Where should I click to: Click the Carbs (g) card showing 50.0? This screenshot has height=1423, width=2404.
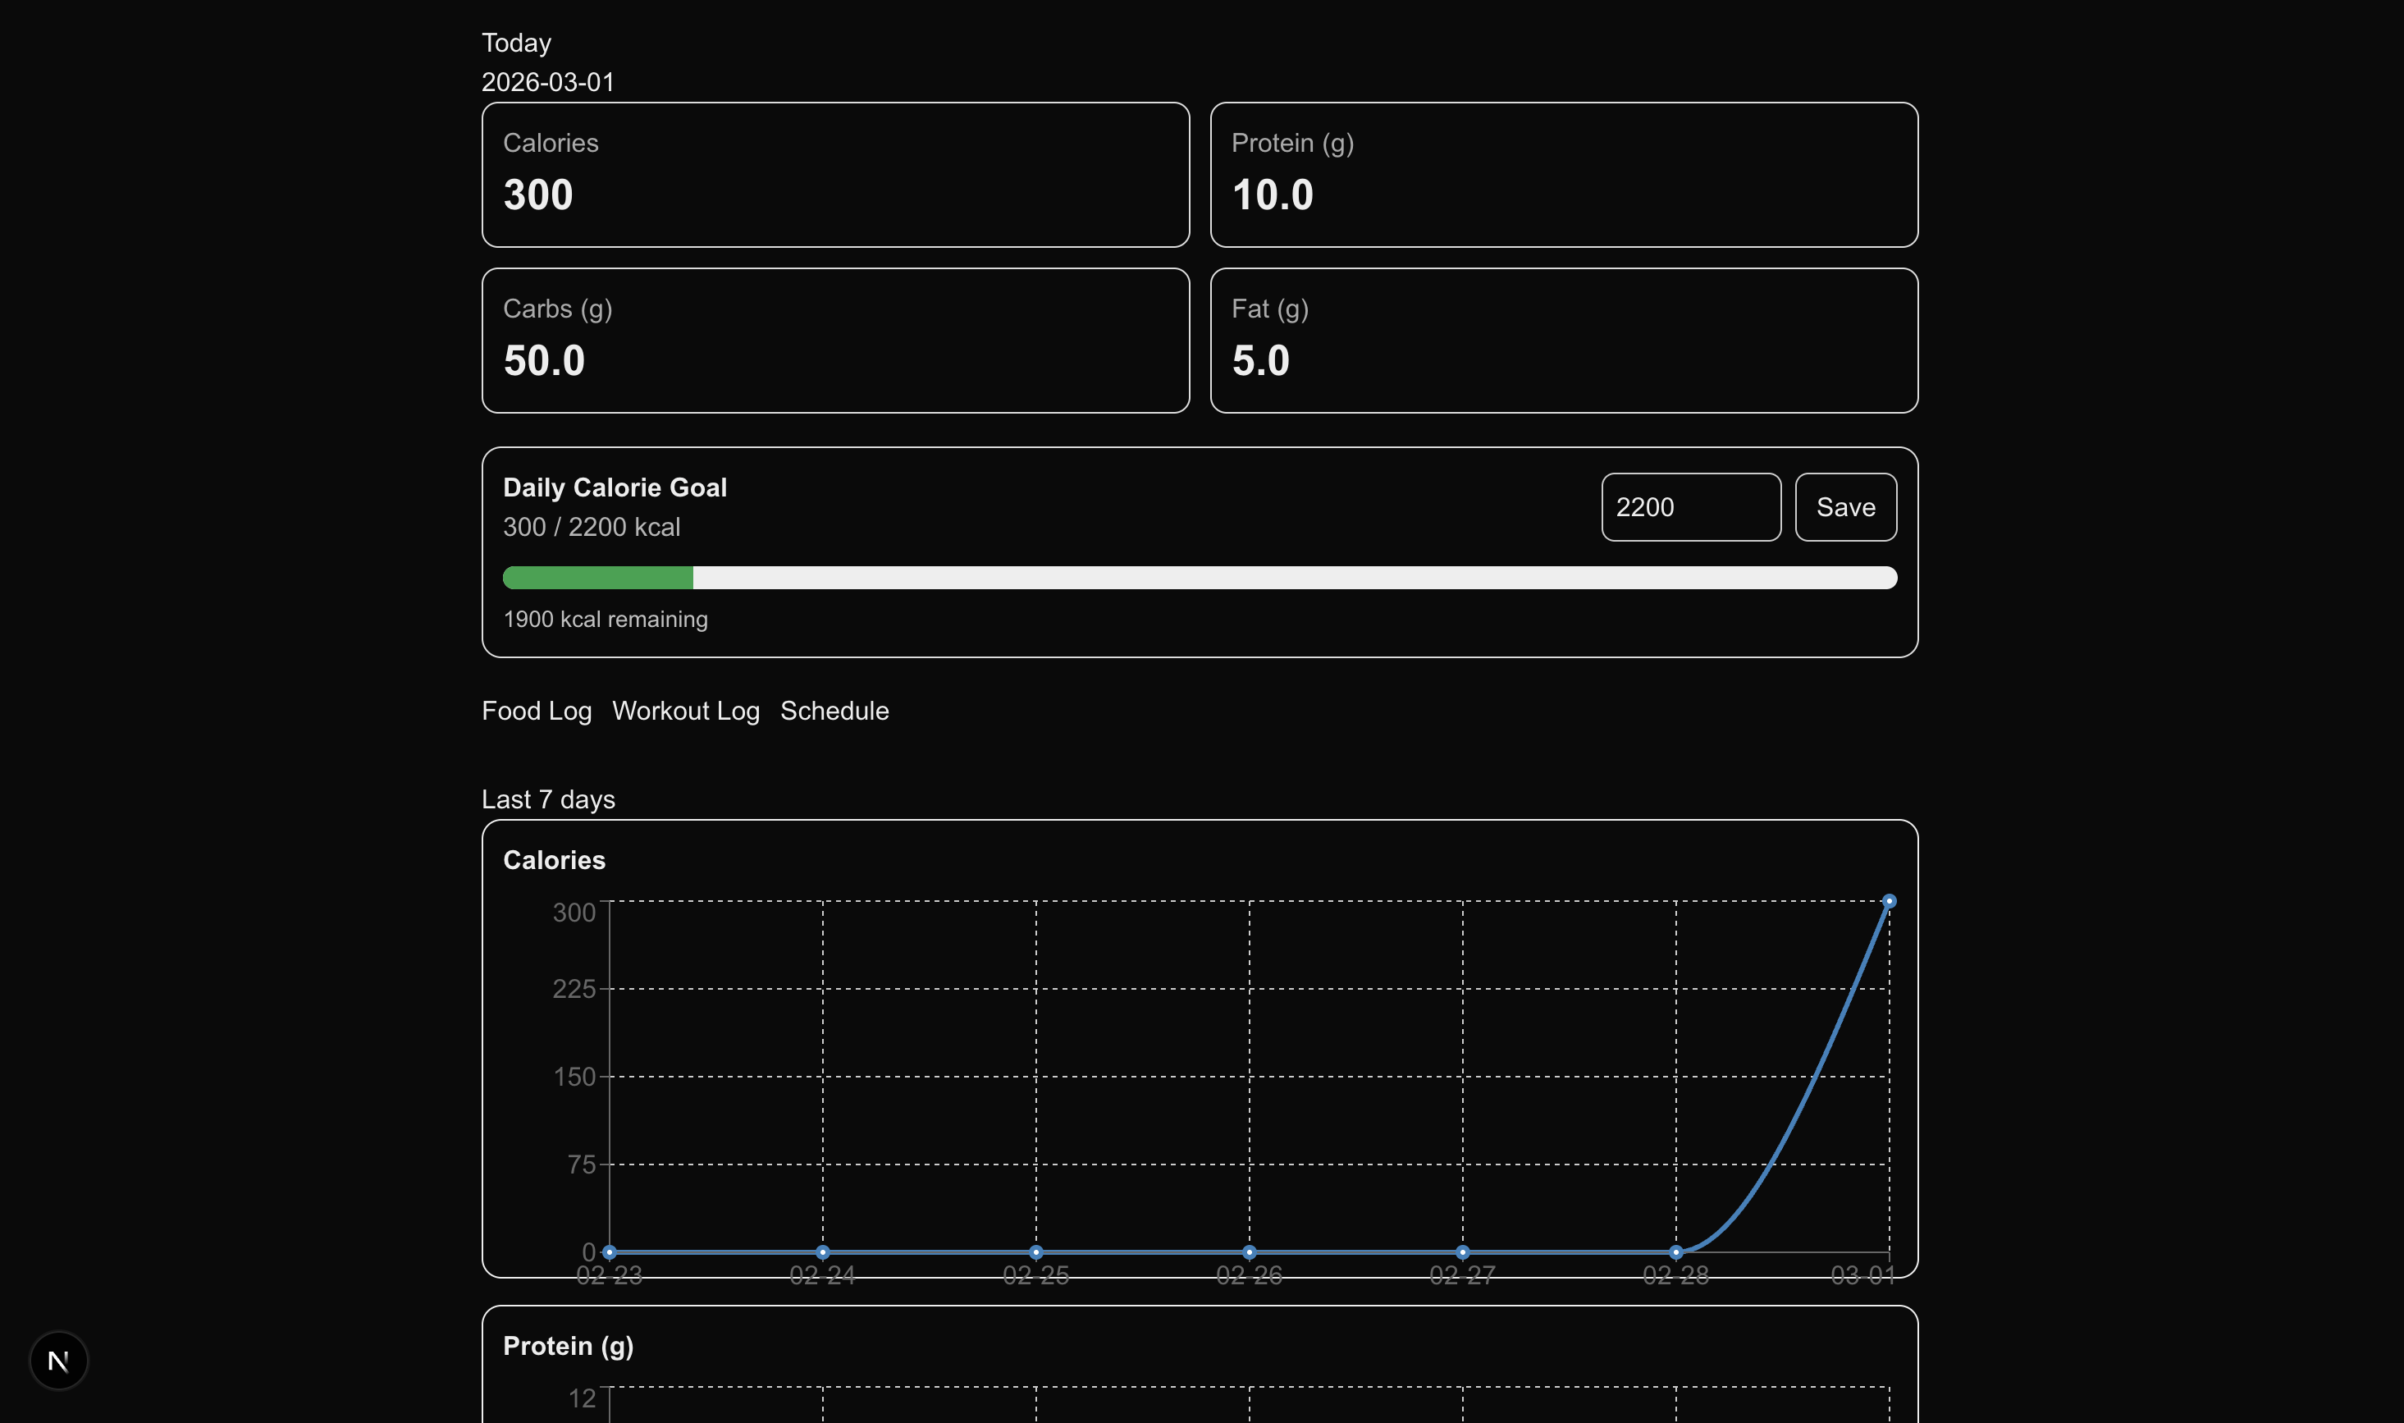click(x=835, y=341)
